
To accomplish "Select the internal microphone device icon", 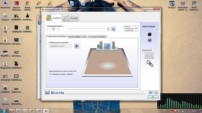I will point(149,63).
